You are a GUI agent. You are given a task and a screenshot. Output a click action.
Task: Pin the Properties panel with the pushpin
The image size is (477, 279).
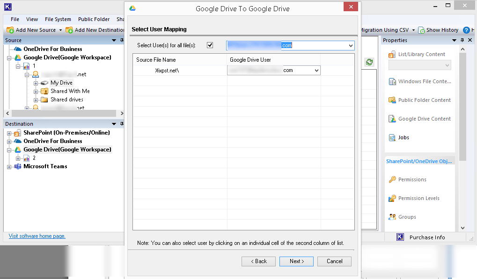[462, 40]
